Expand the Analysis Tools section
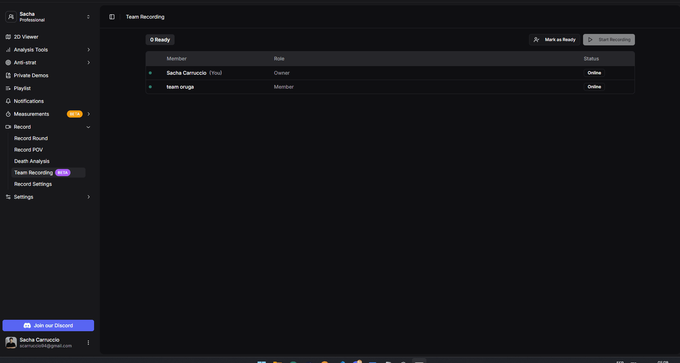Screen dimensions: 680x363 pyautogui.click(x=88, y=50)
